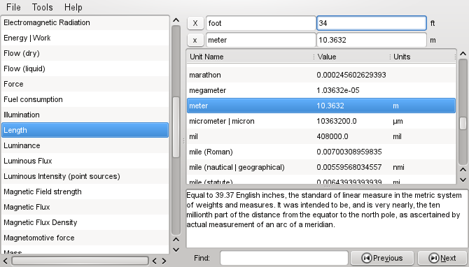This screenshot has width=469, height=267.
Task: Click value 408000.0 in mil row
Action: (x=332, y=136)
